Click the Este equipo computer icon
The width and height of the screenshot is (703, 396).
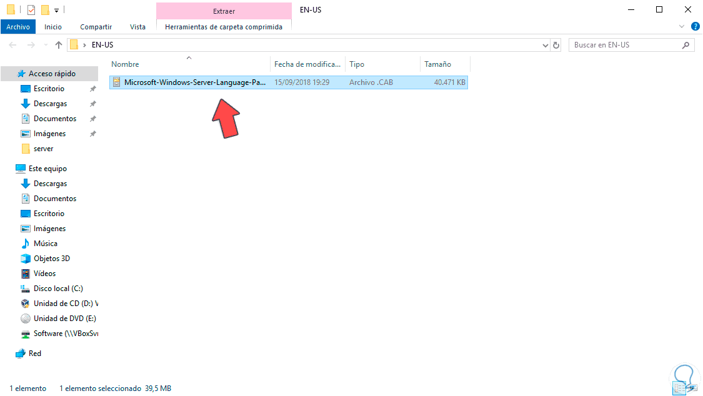coord(21,169)
